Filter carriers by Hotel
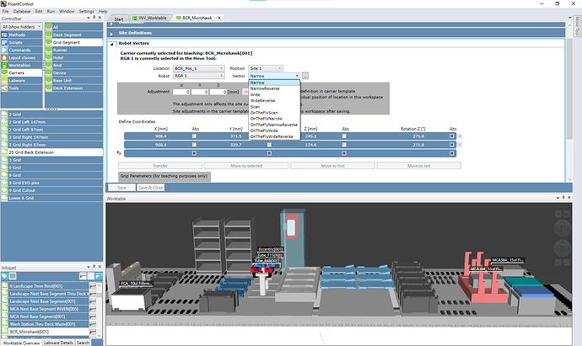The image size is (582, 346). click(x=74, y=58)
